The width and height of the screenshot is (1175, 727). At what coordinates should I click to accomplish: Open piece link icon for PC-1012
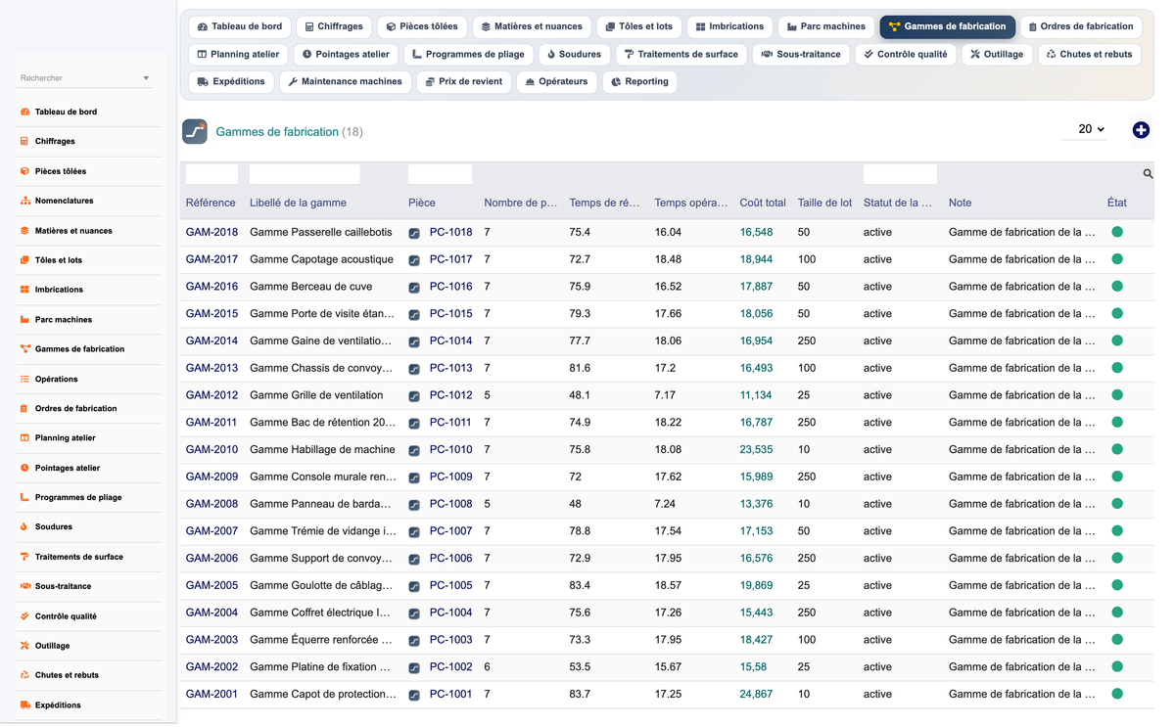(414, 396)
